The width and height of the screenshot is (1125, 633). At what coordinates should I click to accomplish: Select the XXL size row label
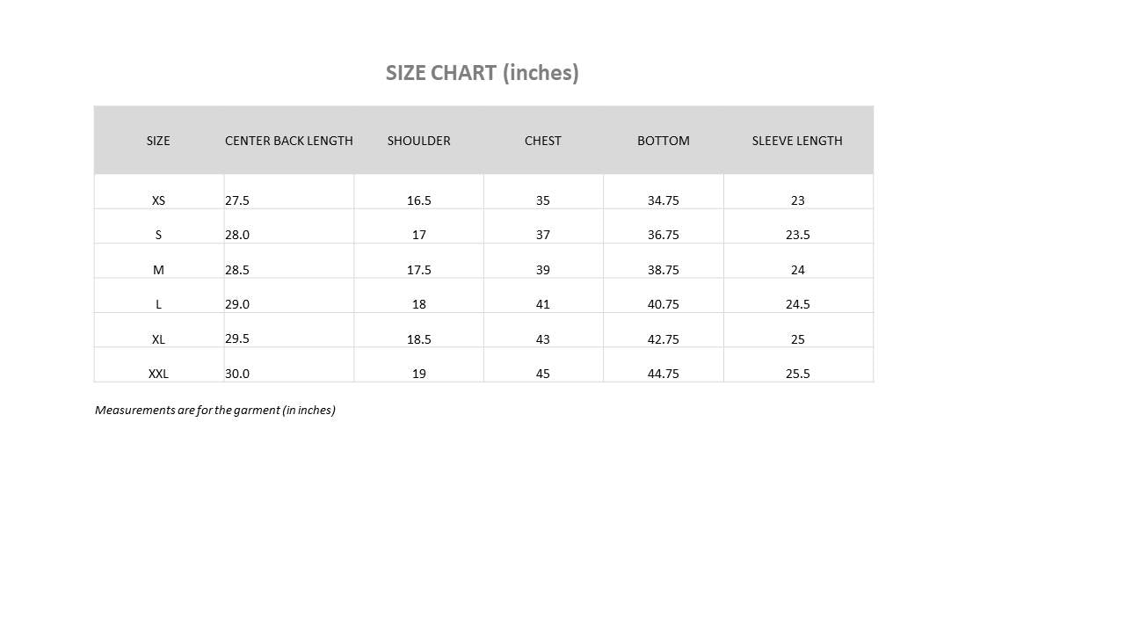(158, 374)
